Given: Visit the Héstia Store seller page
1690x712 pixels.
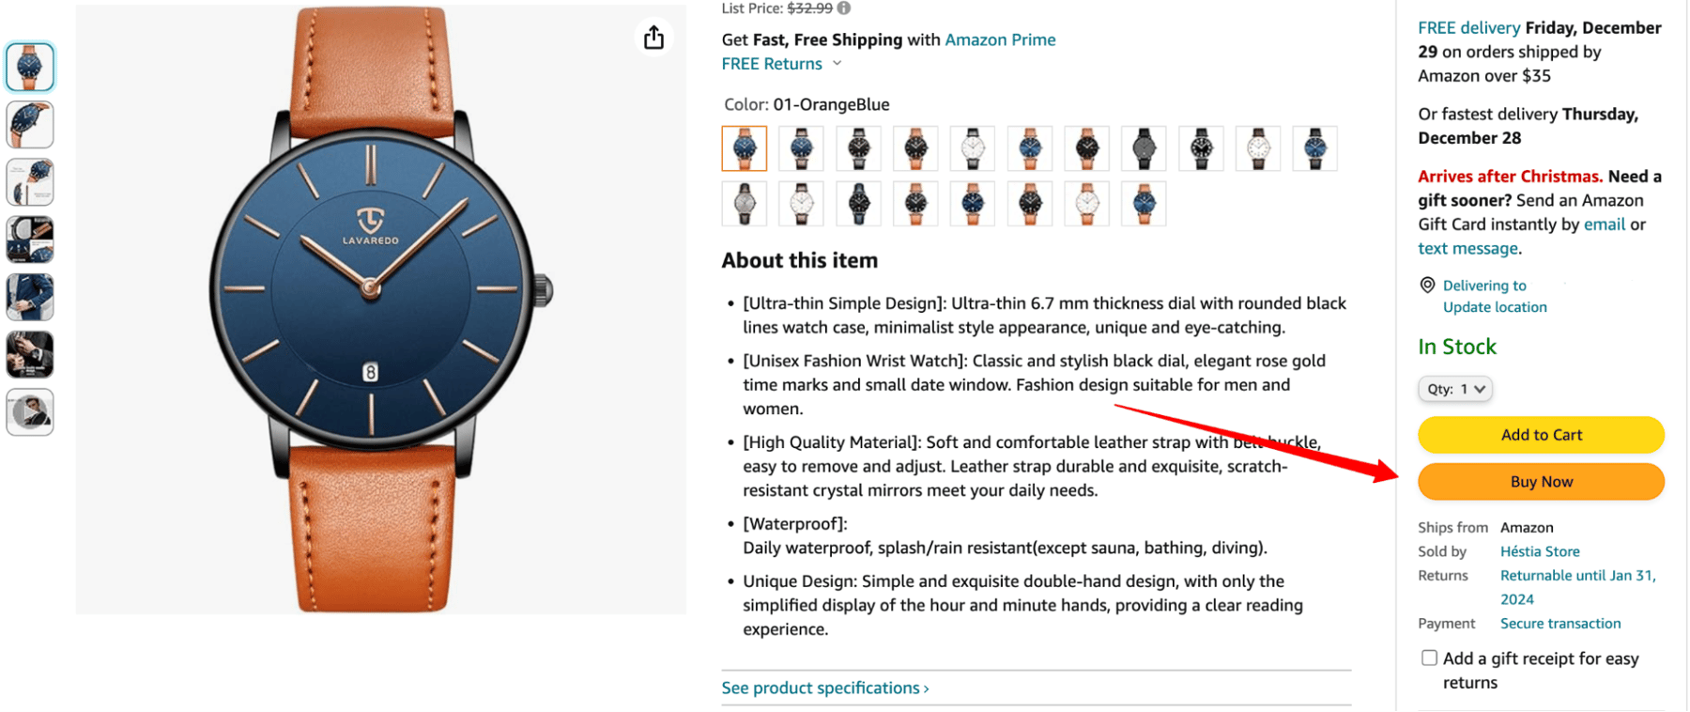Looking at the screenshot, I should tap(1539, 550).
